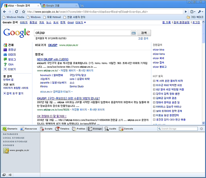Viewport: 206px width, 178px height.
Task: Open the 더보기 dropdown in top navigation
Action: point(80,23)
